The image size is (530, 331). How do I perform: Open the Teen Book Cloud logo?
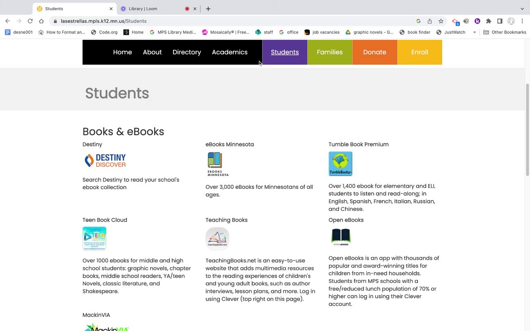(x=94, y=239)
